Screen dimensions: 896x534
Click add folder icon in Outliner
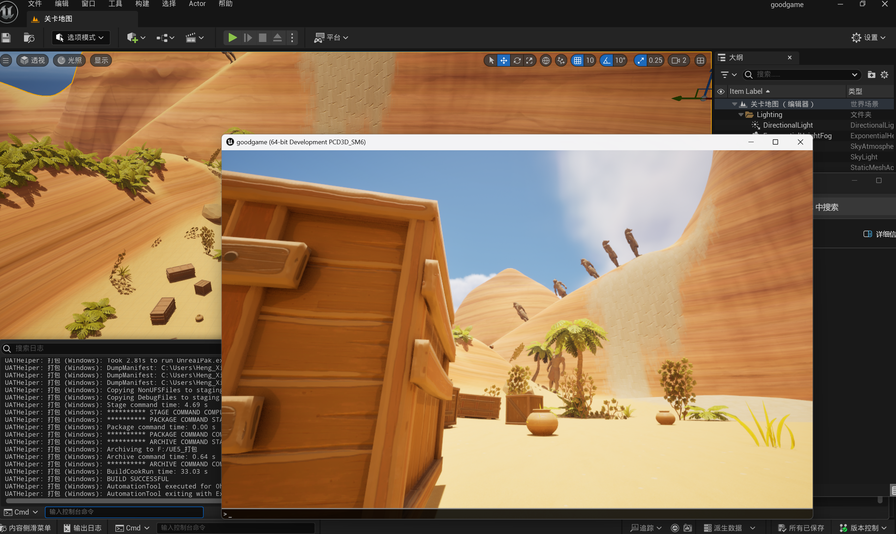pyautogui.click(x=871, y=74)
